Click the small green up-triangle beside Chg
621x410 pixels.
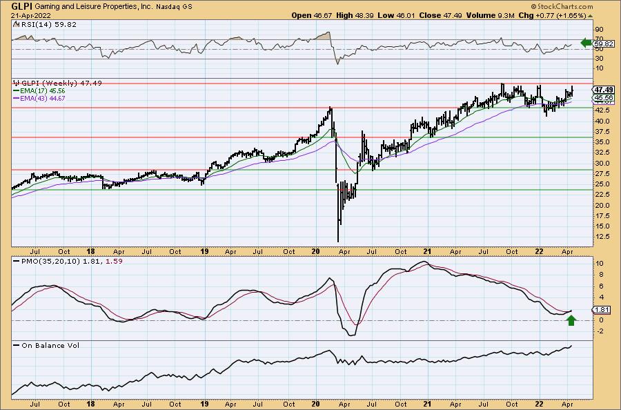click(590, 16)
